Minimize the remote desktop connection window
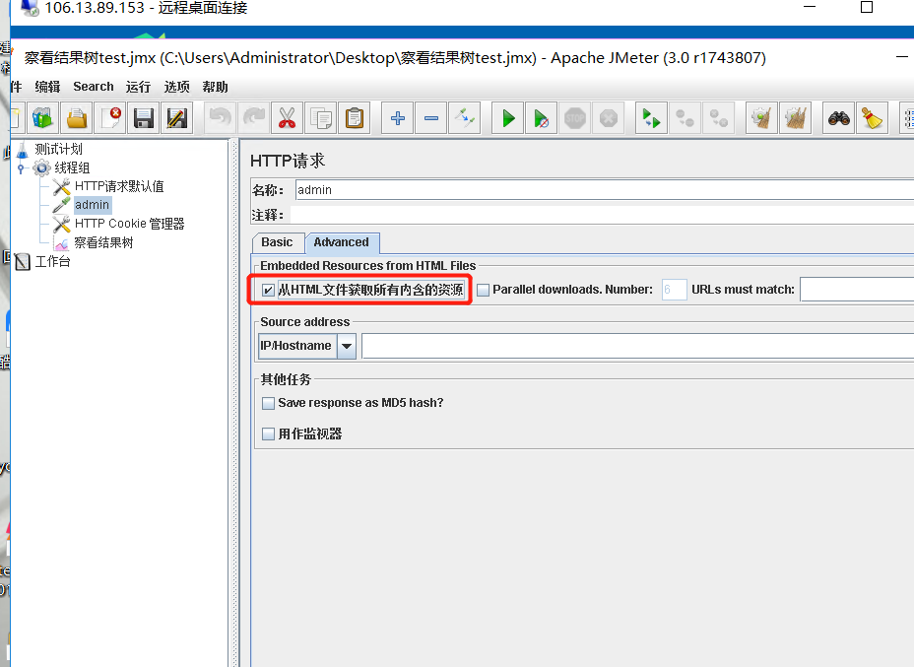 (x=810, y=8)
